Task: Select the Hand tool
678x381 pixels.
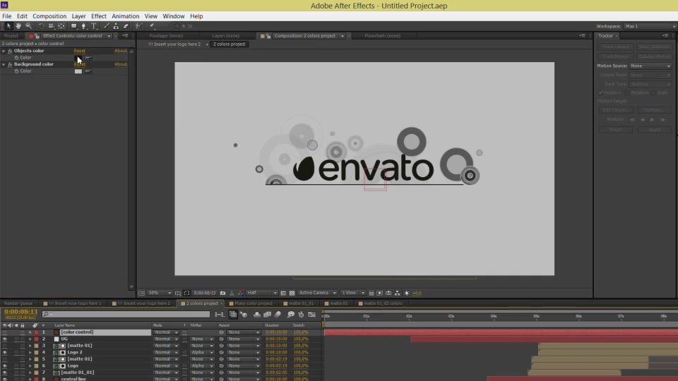Action: click(x=18, y=26)
